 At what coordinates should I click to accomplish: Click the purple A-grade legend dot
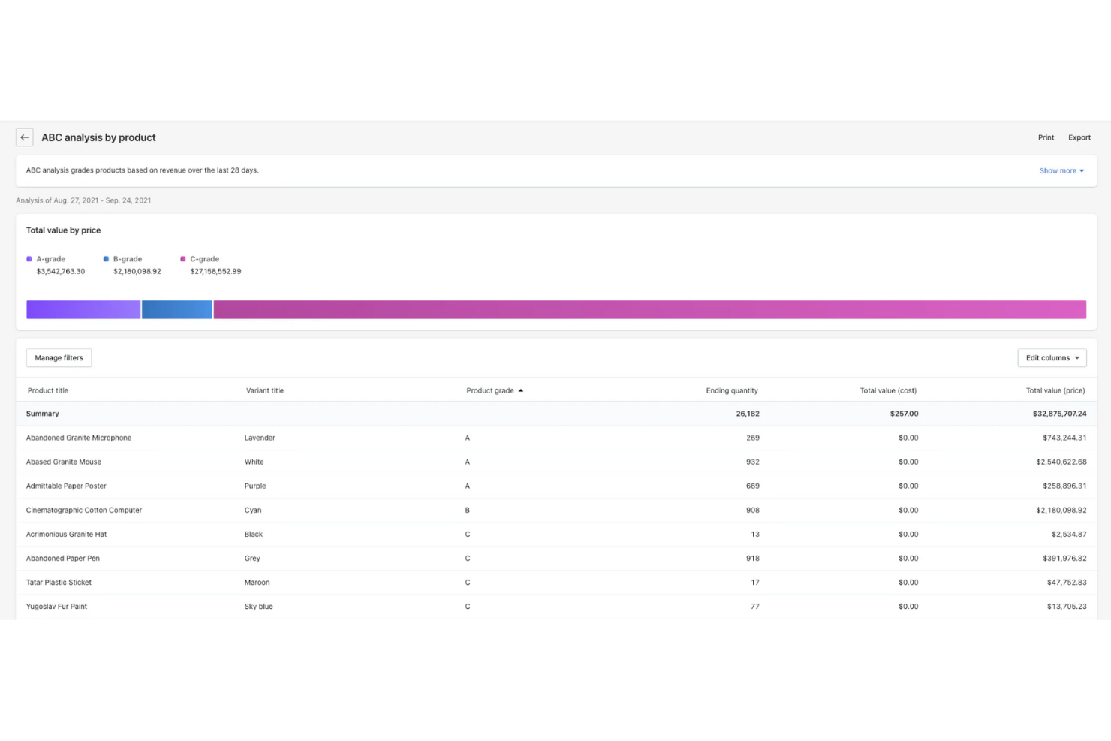[29, 259]
